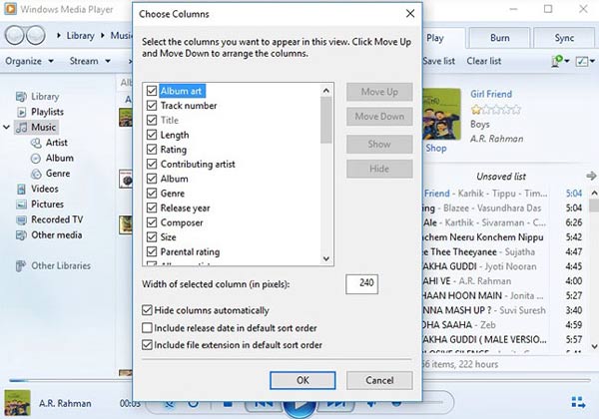Select Music in the navigation pane

37,127
